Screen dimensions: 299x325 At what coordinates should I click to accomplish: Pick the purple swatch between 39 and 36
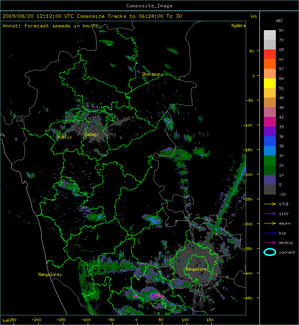270,131
